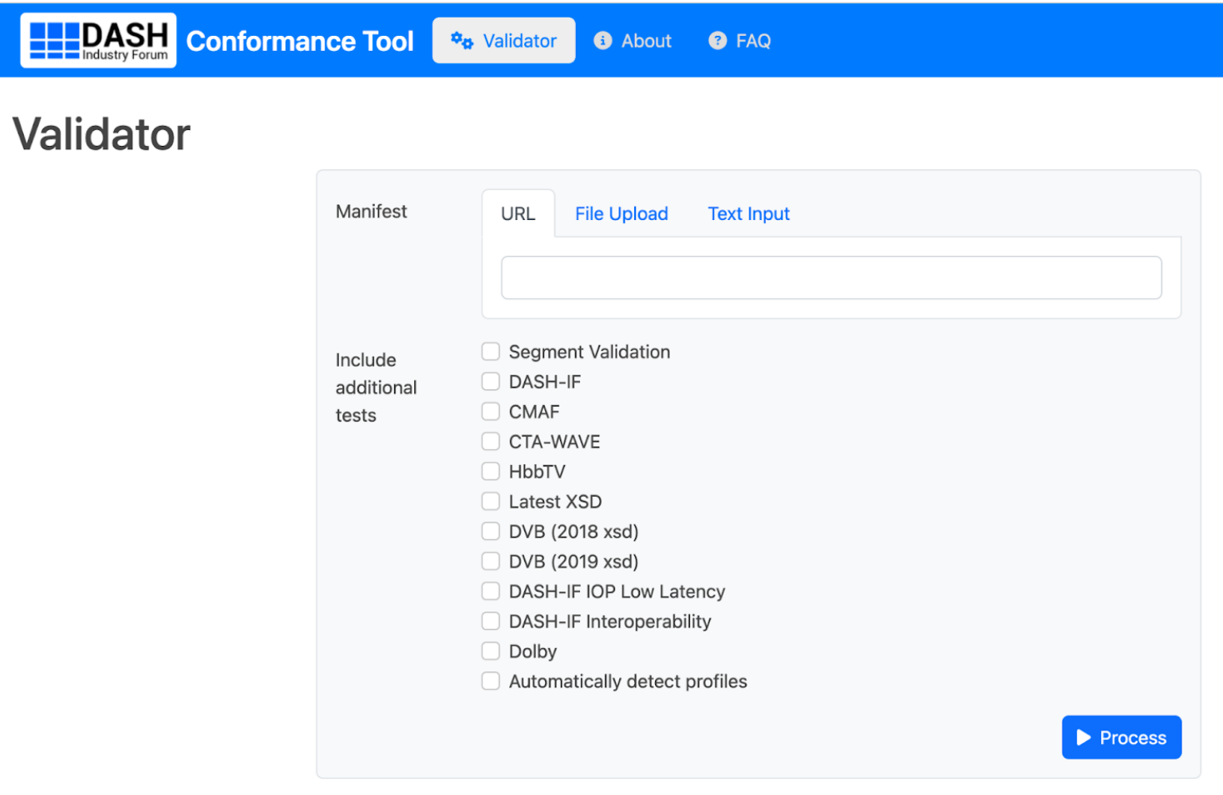The image size is (1223, 795).
Task: Toggle the CTA-WAVE checkbox
Action: (x=490, y=441)
